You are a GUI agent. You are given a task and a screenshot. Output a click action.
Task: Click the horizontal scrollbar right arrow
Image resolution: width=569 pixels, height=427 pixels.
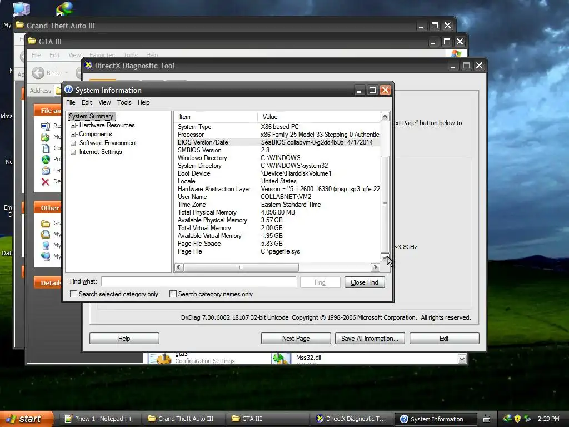coord(375,267)
